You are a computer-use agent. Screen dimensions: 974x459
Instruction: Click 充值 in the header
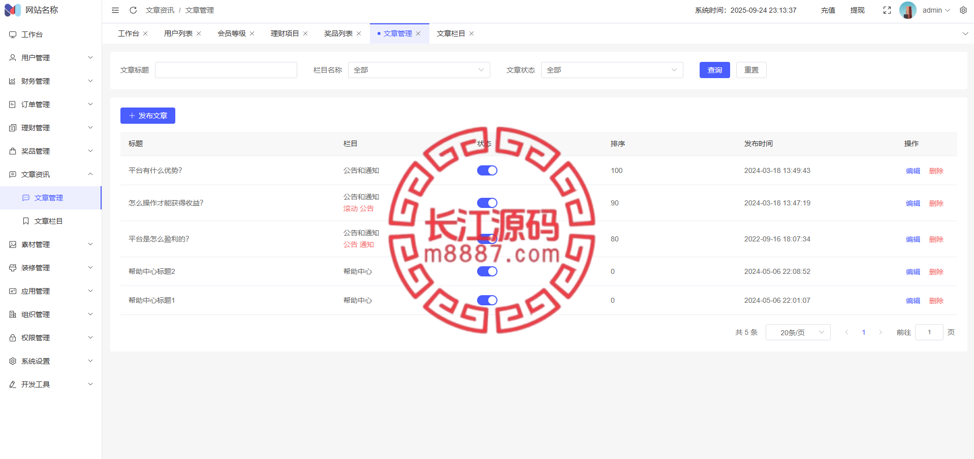pos(828,10)
